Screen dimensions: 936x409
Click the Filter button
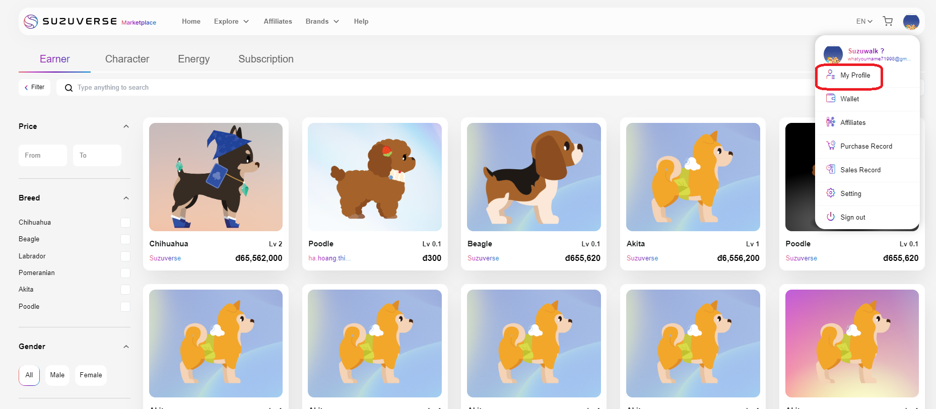(x=35, y=87)
